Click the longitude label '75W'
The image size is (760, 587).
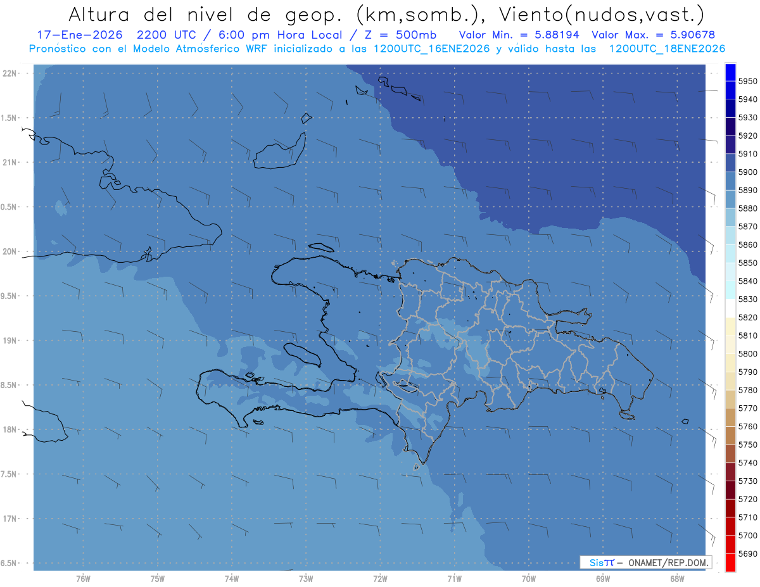click(x=158, y=579)
